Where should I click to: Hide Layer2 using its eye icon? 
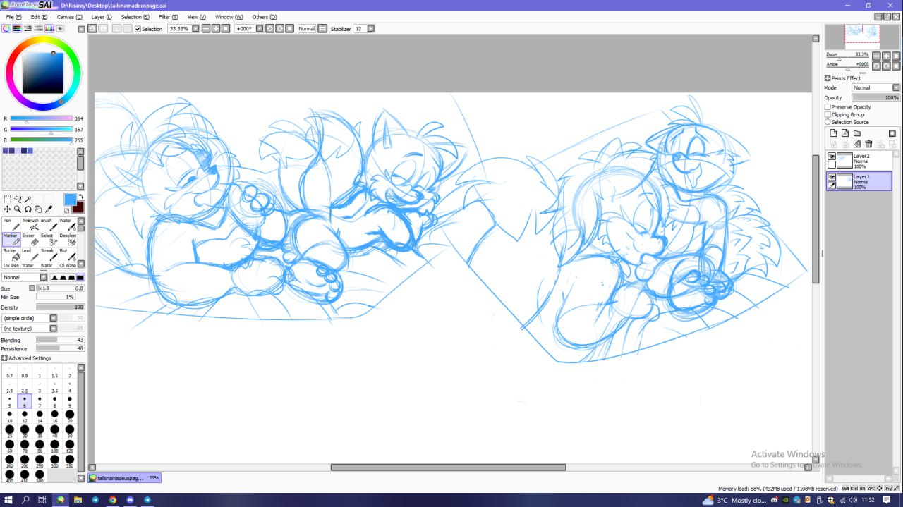click(832, 157)
